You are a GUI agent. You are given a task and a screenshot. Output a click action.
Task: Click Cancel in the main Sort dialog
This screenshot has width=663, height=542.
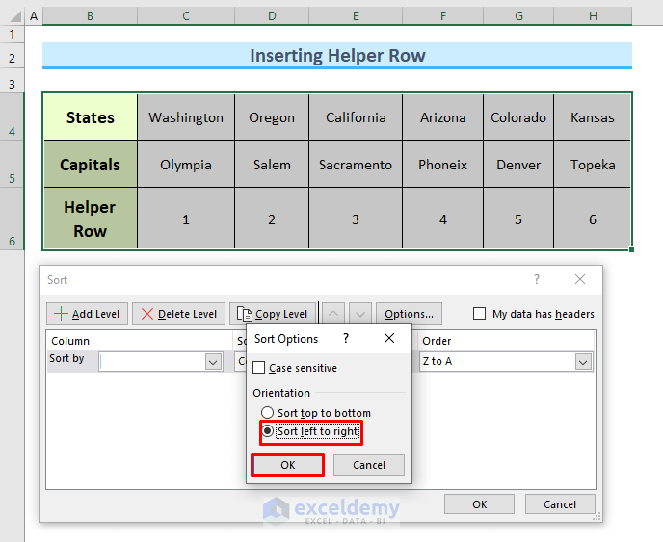pos(560,504)
